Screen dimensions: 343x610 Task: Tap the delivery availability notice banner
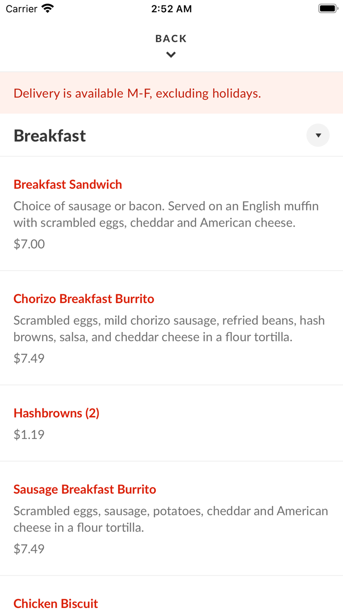point(137,93)
